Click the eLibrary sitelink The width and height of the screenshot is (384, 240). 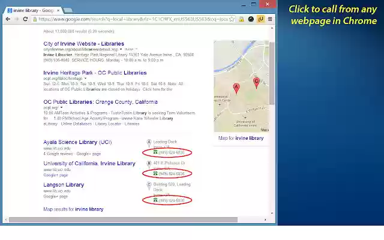click(x=50, y=124)
